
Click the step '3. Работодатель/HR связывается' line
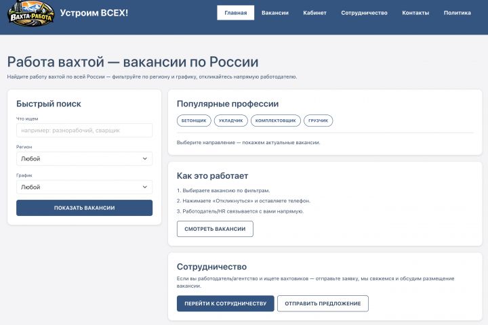[x=240, y=211]
